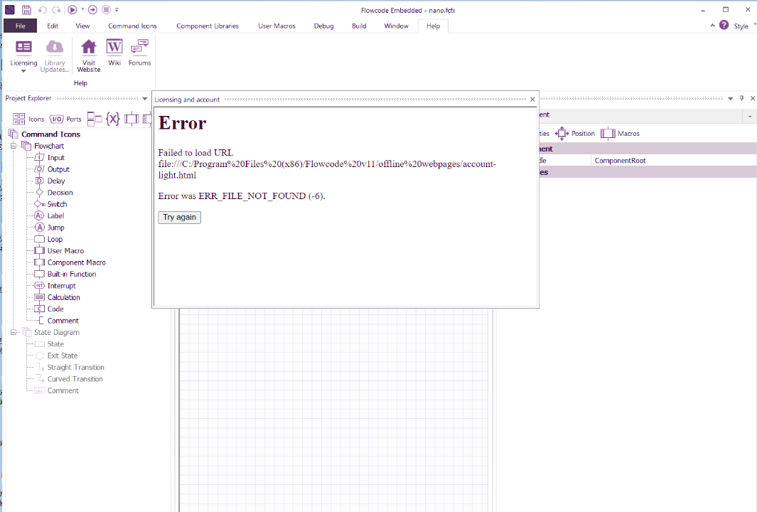
Task: Start simulation with the Run play icon
Action: tap(72, 10)
